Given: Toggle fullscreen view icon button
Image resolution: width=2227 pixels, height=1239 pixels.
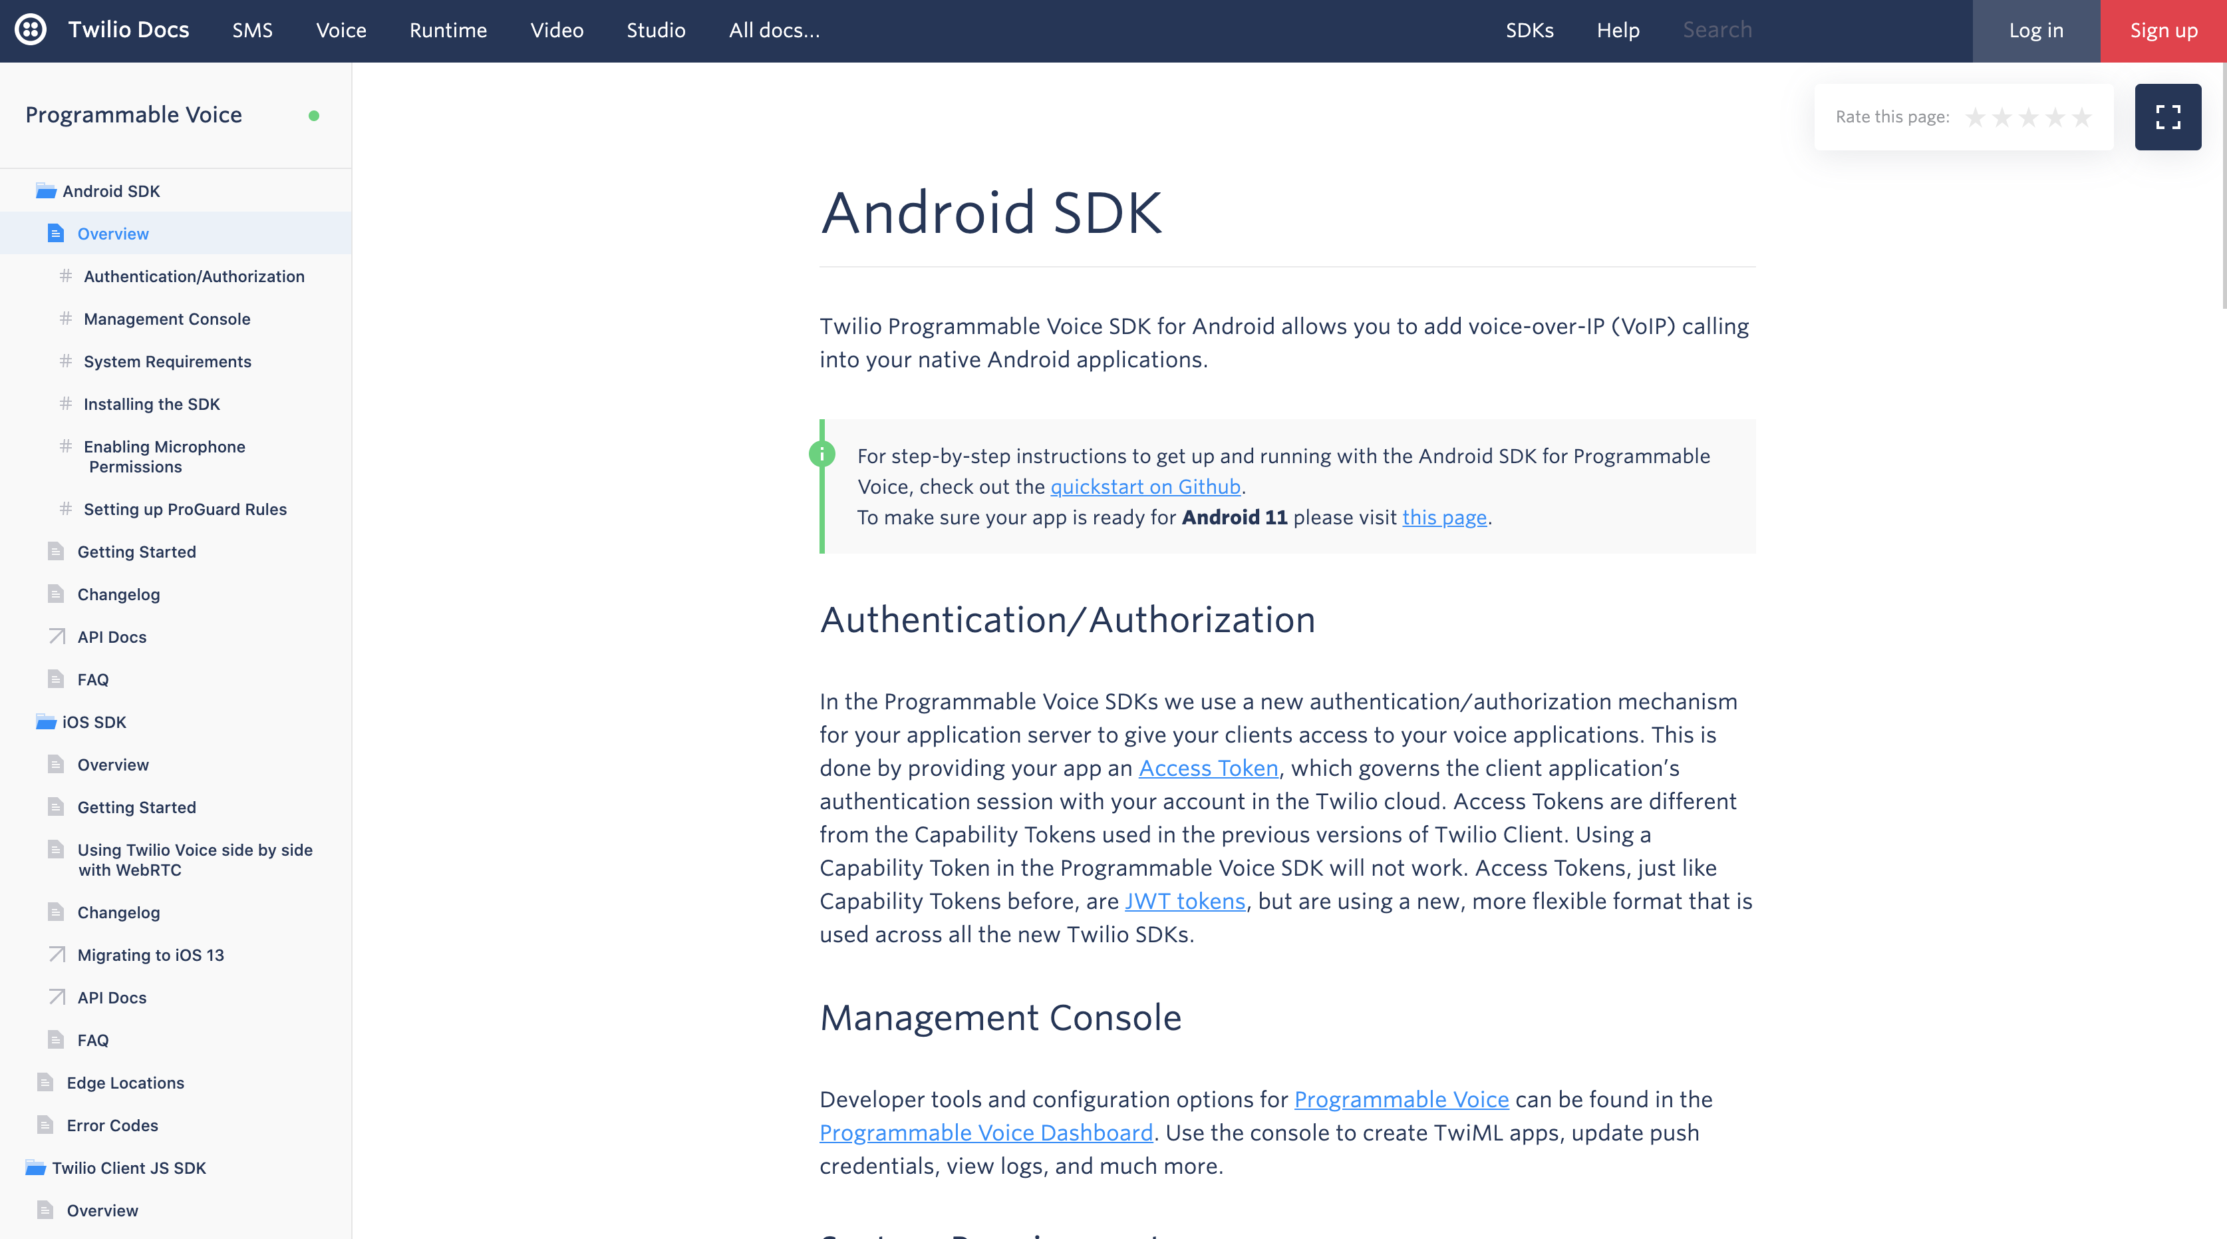Looking at the screenshot, I should tap(2167, 116).
